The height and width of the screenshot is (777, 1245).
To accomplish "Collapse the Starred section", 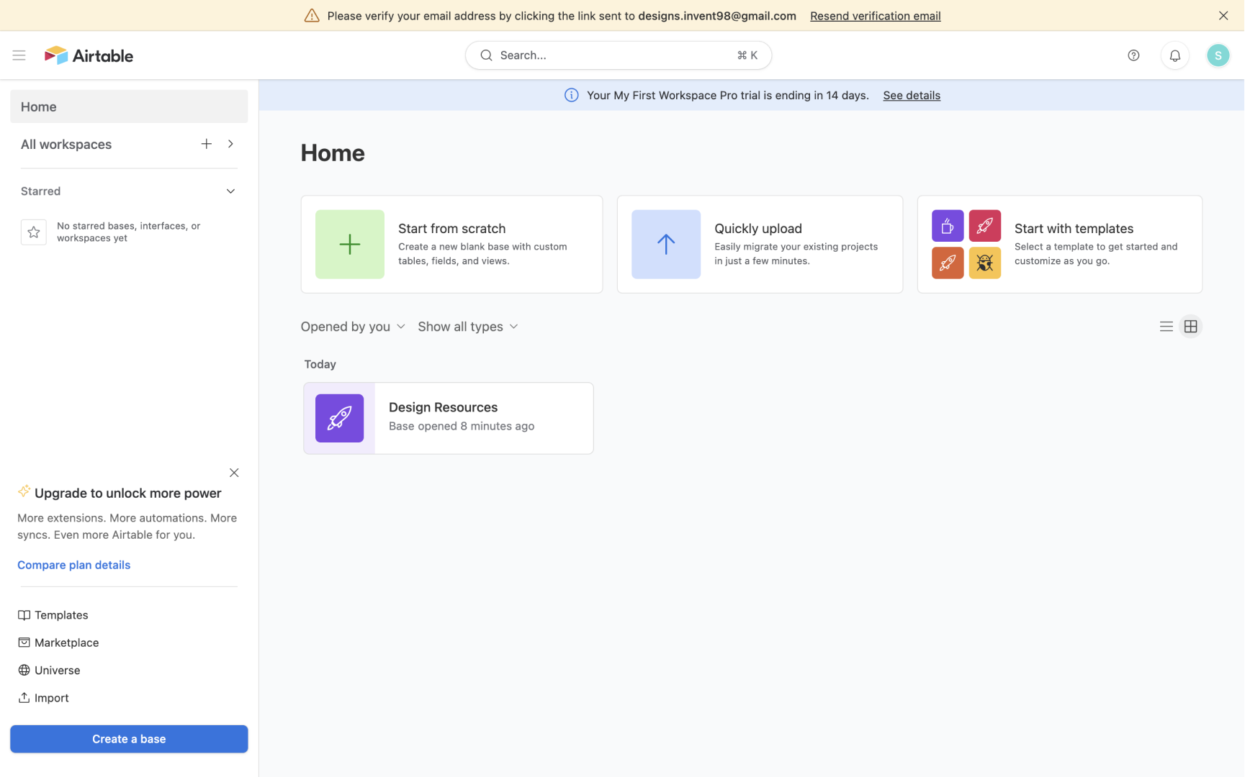I will (230, 191).
